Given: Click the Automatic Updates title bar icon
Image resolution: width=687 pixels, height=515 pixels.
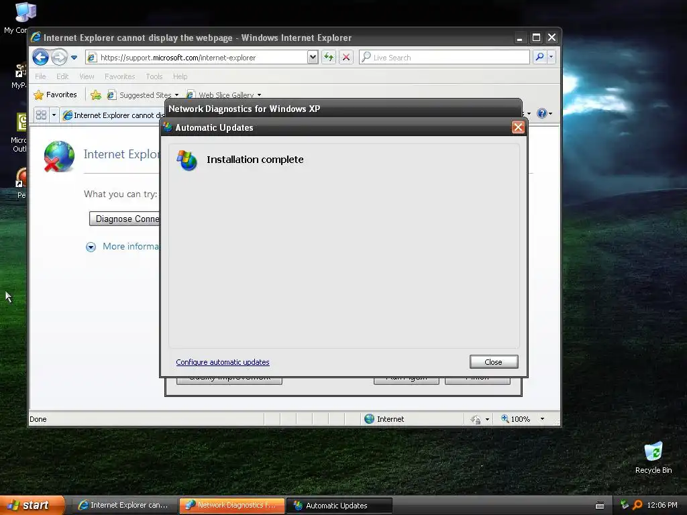Looking at the screenshot, I should tap(167, 127).
